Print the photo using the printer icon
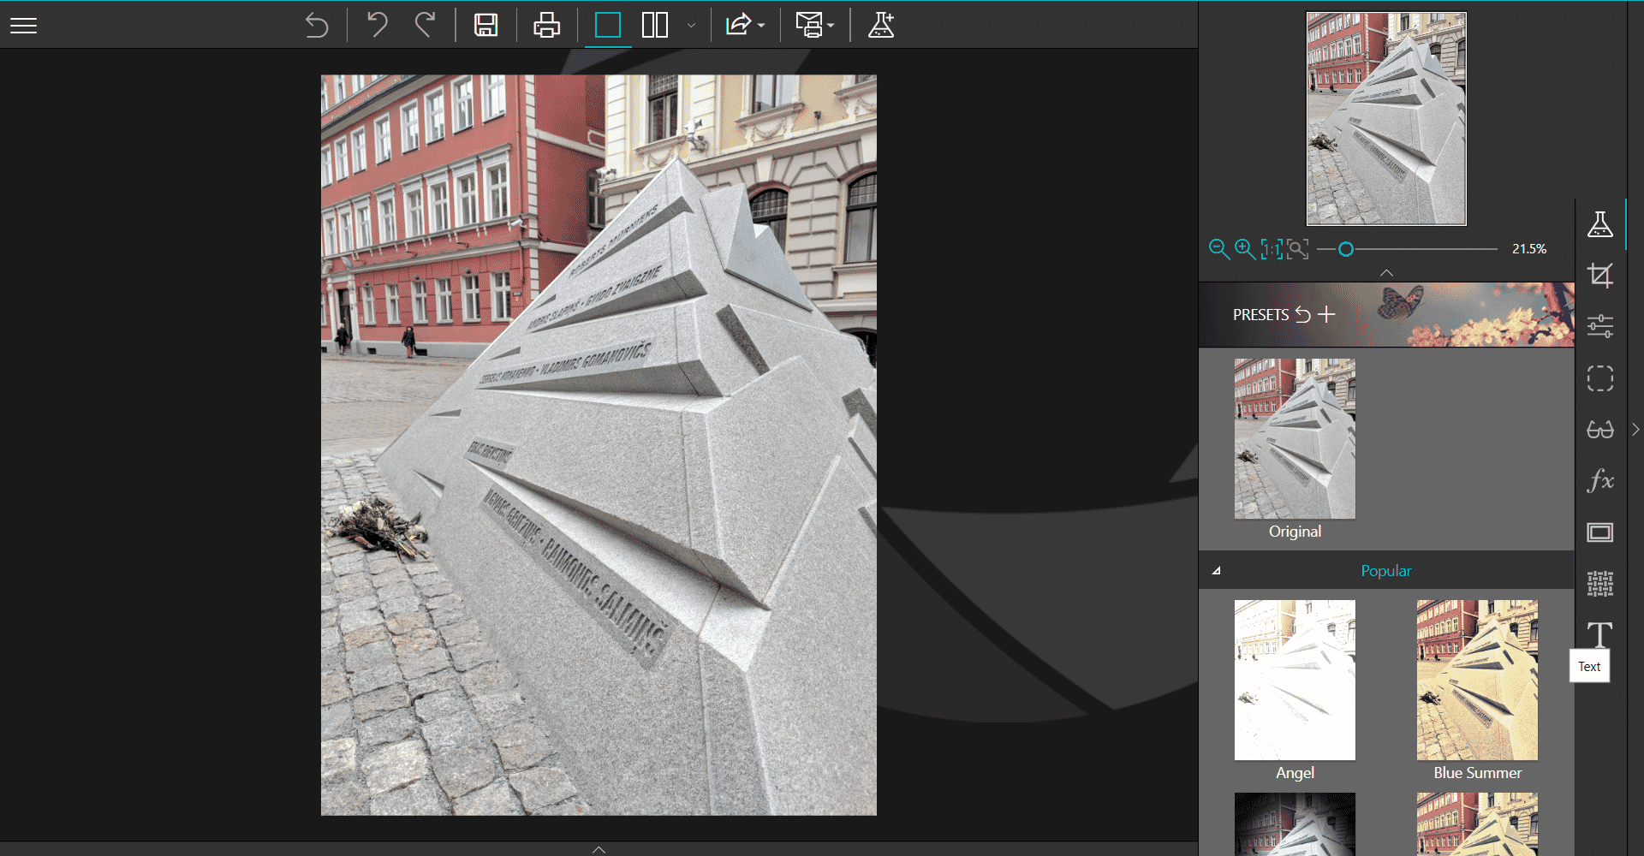The width and height of the screenshot is (1644, 856). point(546,25)
